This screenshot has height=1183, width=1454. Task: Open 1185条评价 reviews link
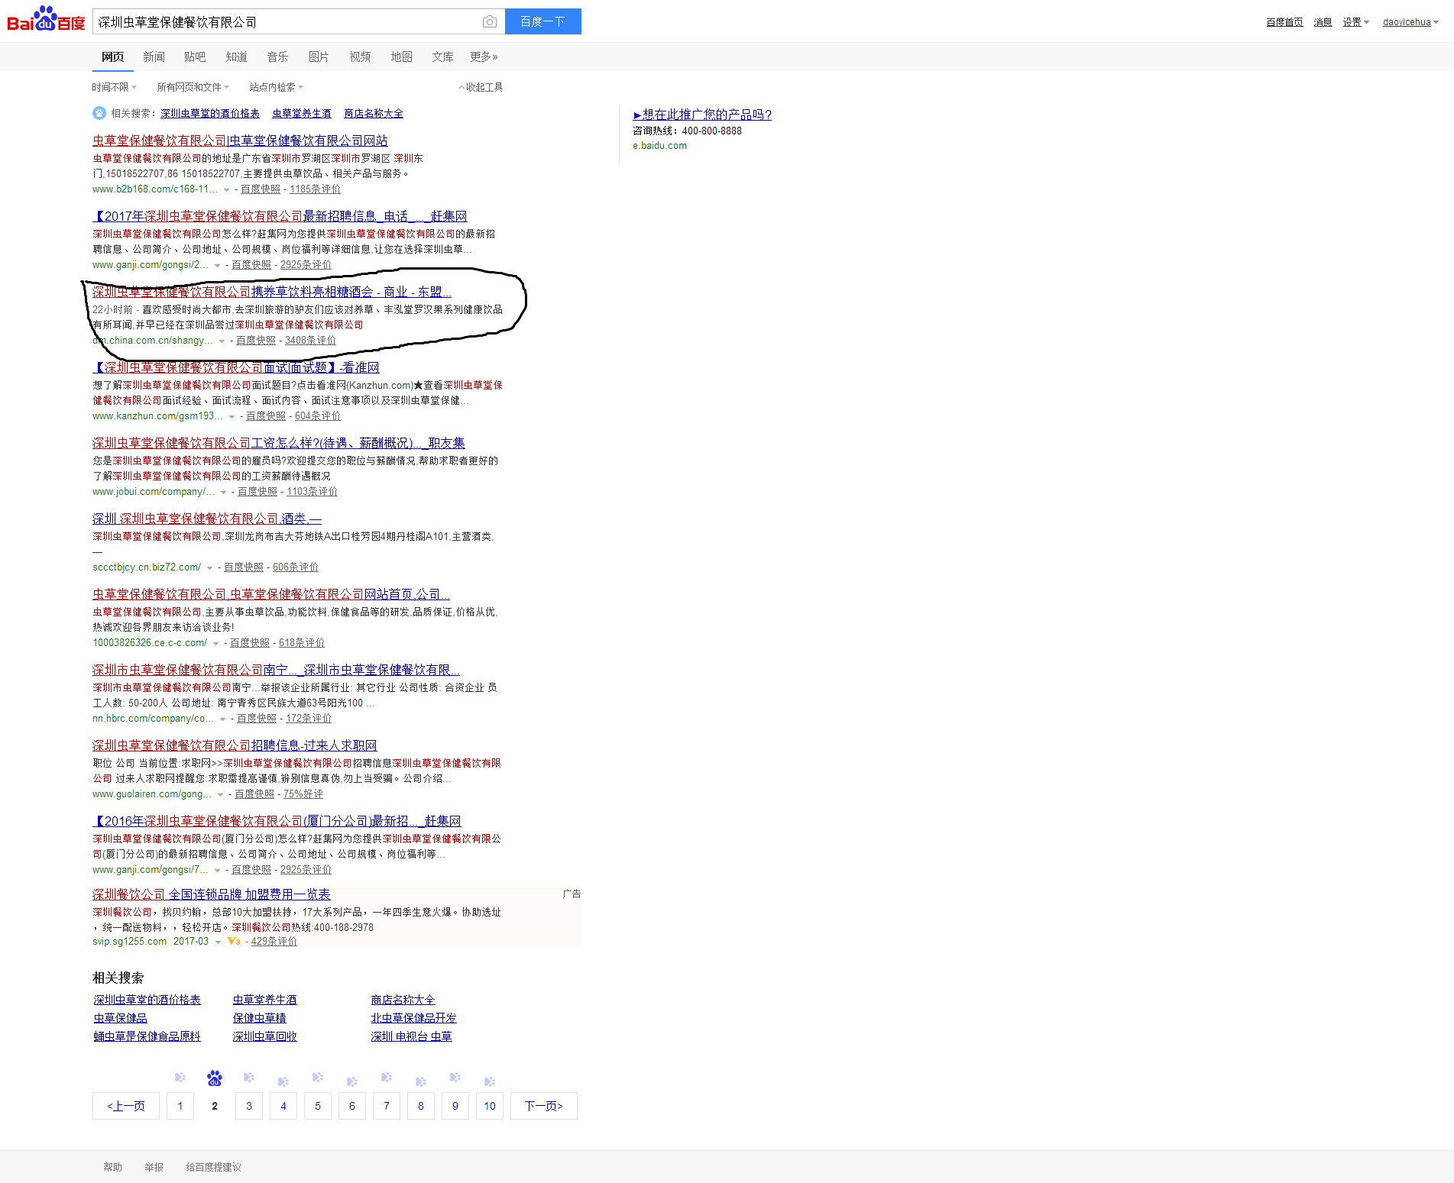tap(315, 189)
